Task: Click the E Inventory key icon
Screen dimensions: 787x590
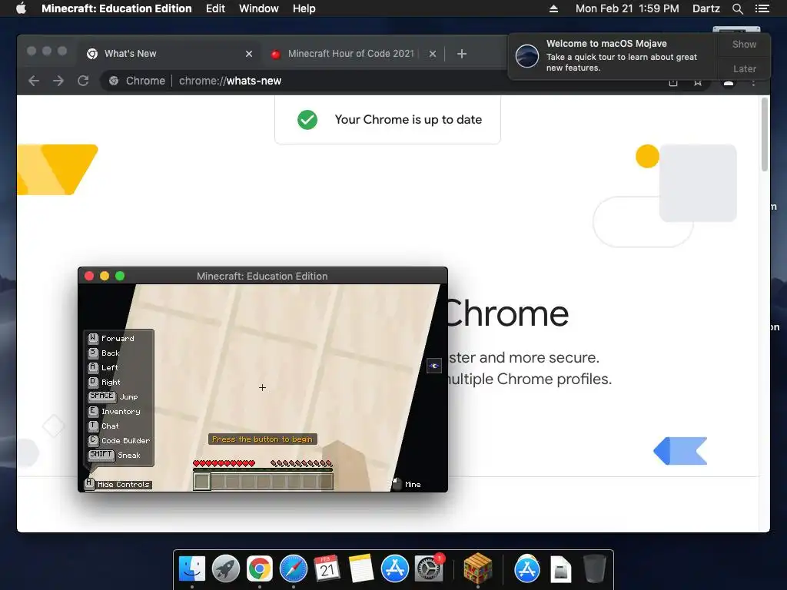Action: pyautogui.click(x=93, y=411)
